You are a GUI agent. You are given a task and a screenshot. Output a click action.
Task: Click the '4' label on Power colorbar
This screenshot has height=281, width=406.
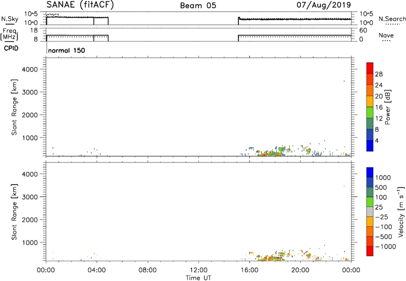click(377, 140)
